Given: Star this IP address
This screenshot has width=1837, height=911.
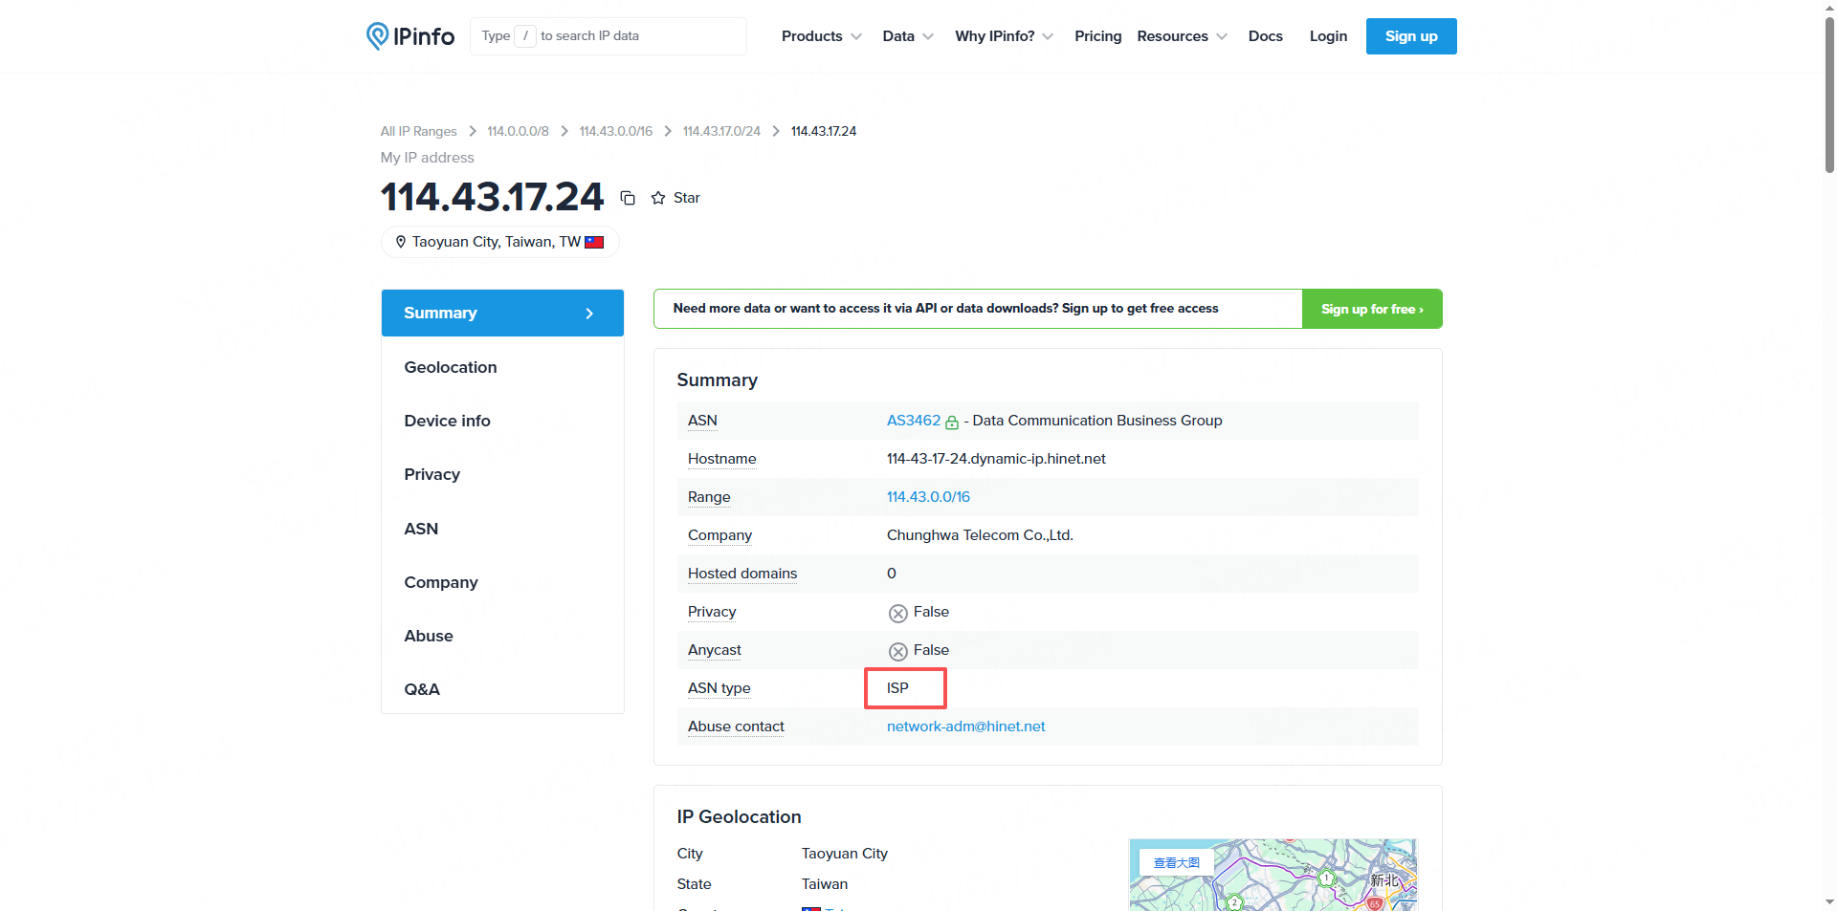Looking at the screenshot, I should click(675, 198).
